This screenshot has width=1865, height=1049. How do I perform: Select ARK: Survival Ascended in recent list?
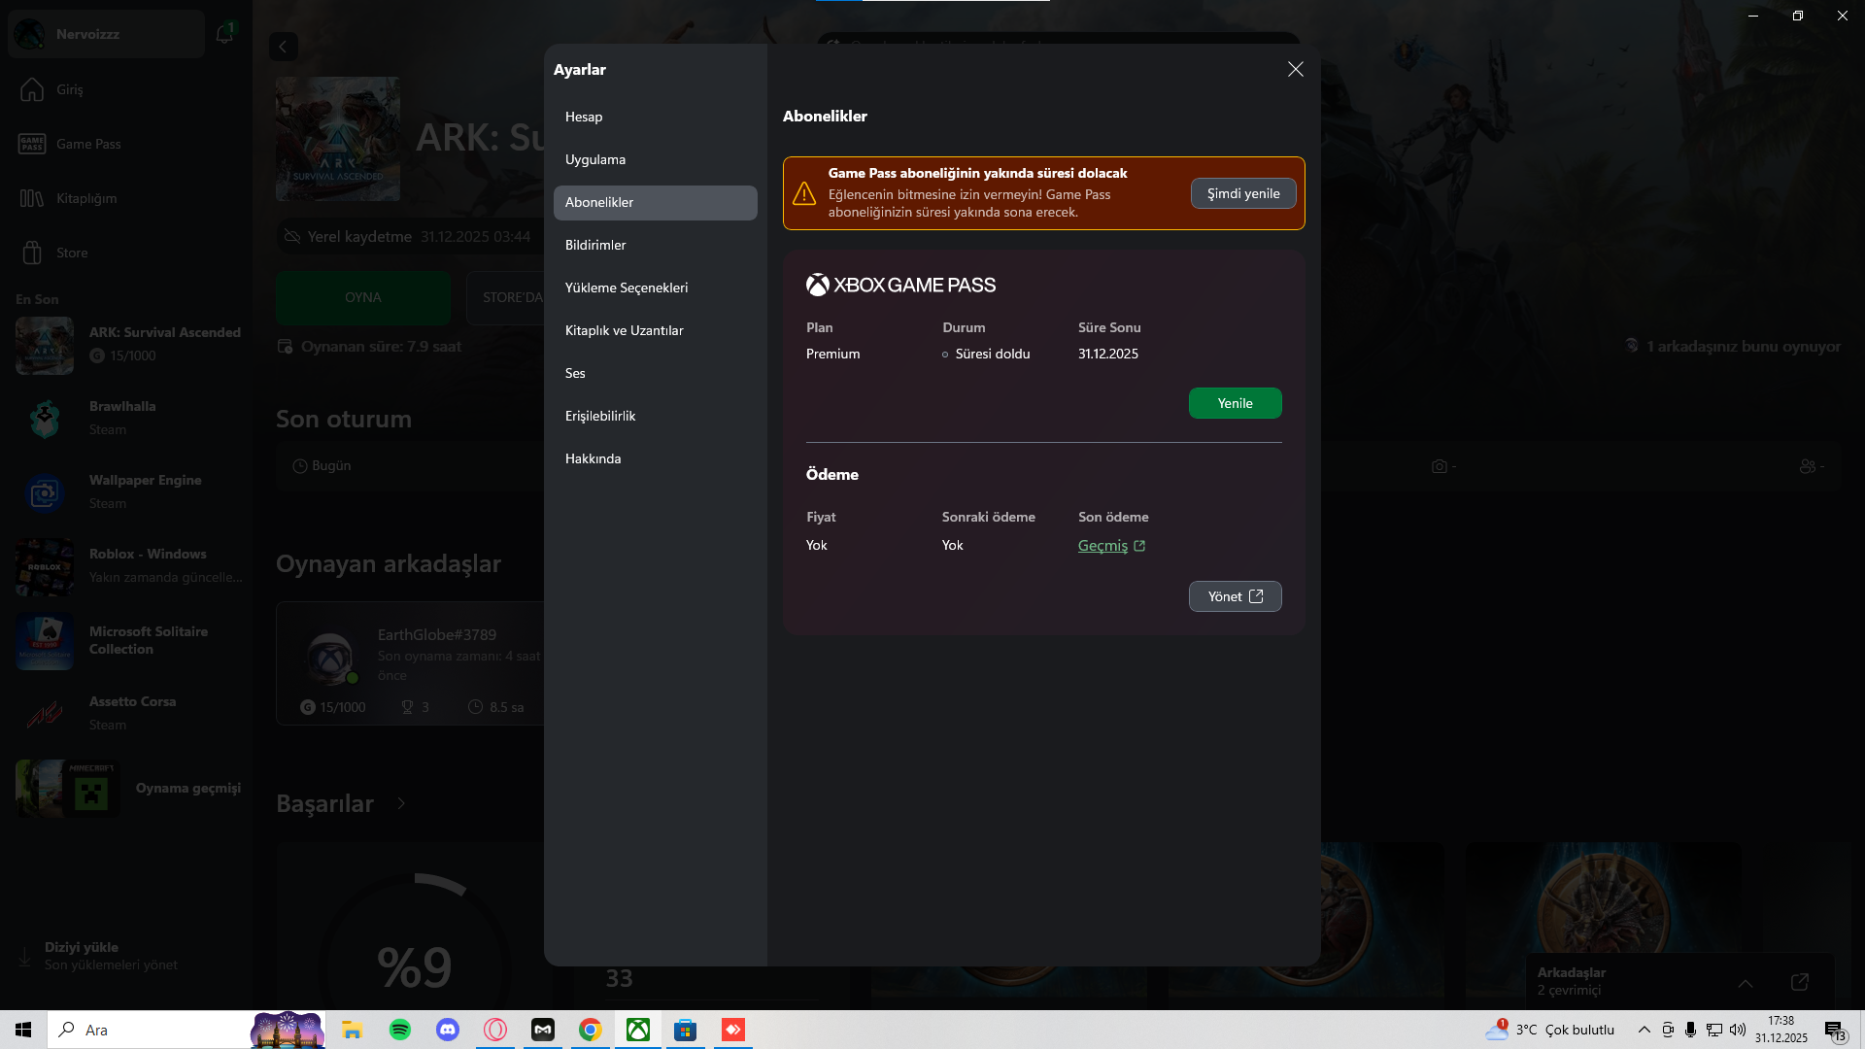(x=126, y=345)
